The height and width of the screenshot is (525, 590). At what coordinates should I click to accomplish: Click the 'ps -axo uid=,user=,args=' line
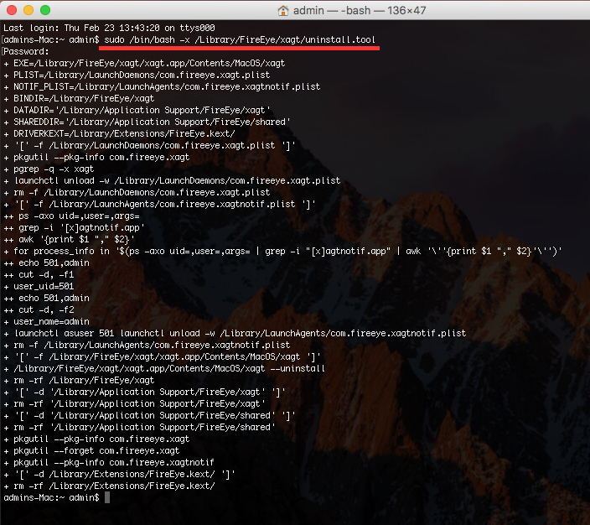click(x=71, y=216)
